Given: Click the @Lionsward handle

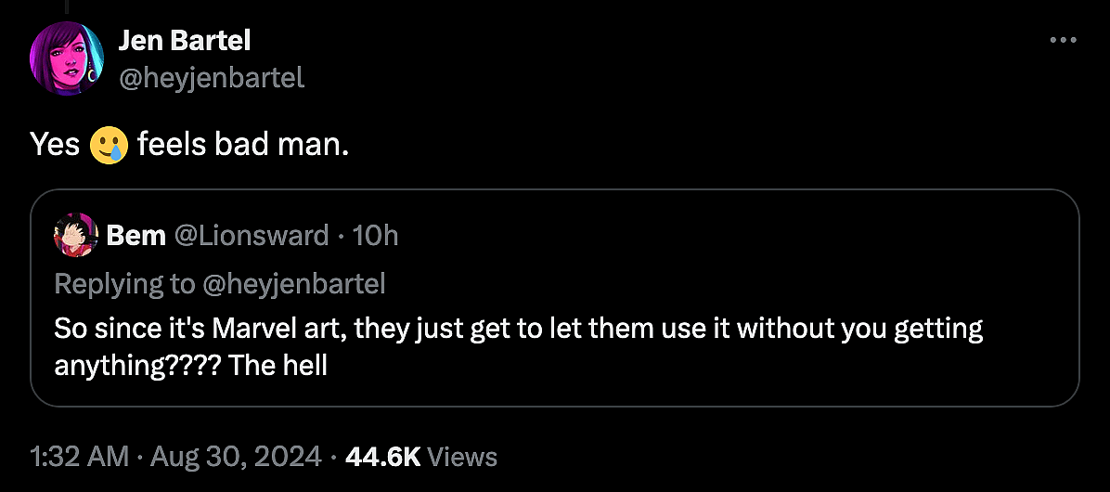Looking at the screenshot, I should (x=251, y=236).
